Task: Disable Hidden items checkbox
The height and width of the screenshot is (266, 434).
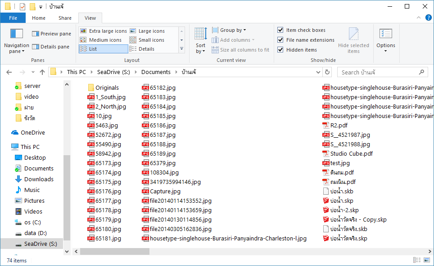Action: (280, 50)
